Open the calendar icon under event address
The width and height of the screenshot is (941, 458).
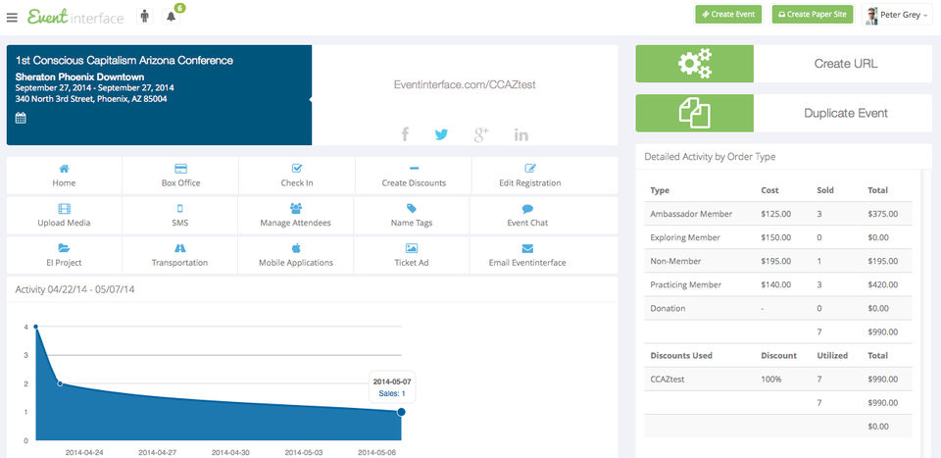21,118
